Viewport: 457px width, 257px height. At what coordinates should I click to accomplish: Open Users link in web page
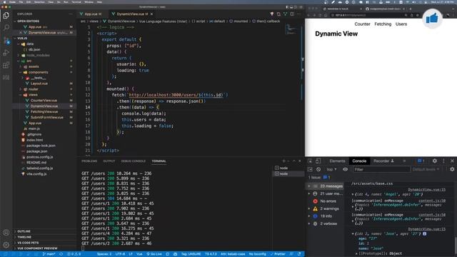point(401,24)
